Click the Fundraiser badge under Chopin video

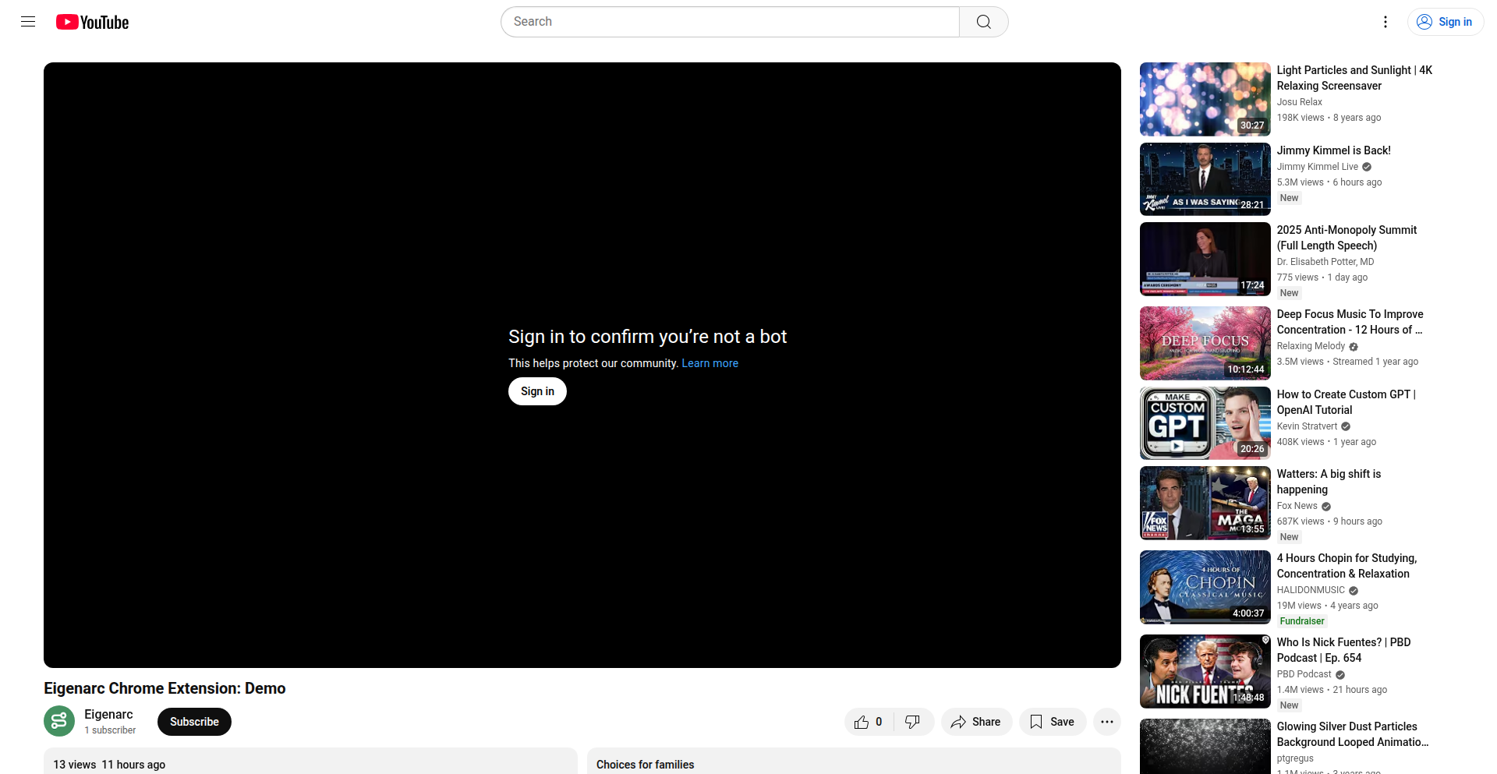(1302, 621)
